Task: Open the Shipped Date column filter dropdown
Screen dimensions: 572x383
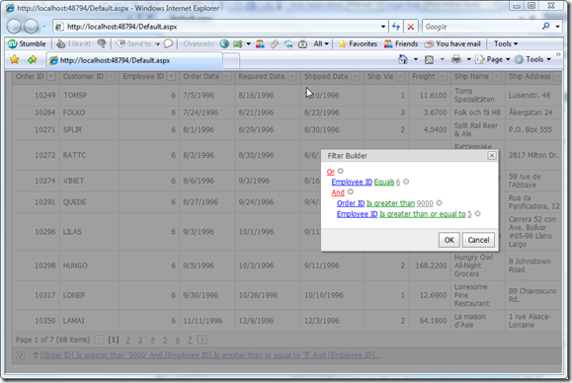Action: pos(356,76)
